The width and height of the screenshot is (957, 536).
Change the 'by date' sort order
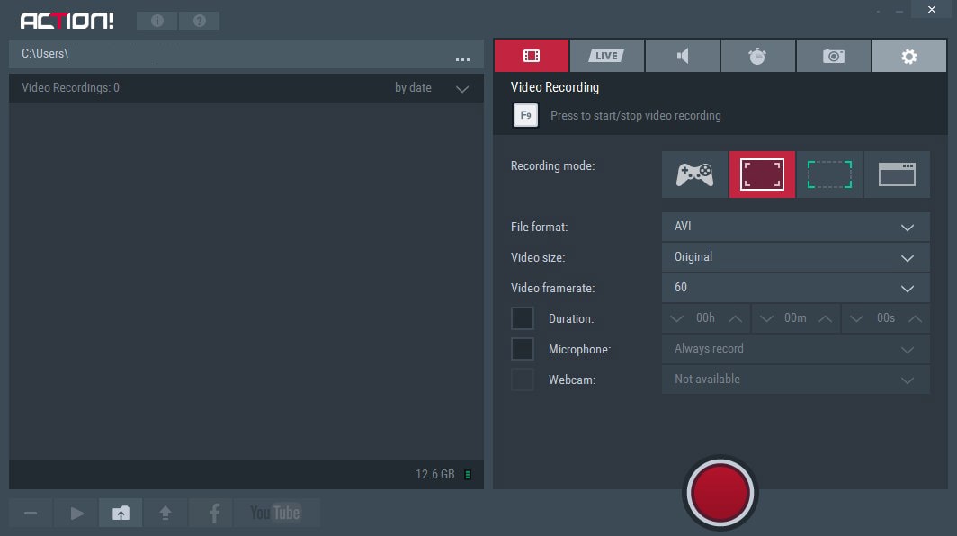click(432, 88)
